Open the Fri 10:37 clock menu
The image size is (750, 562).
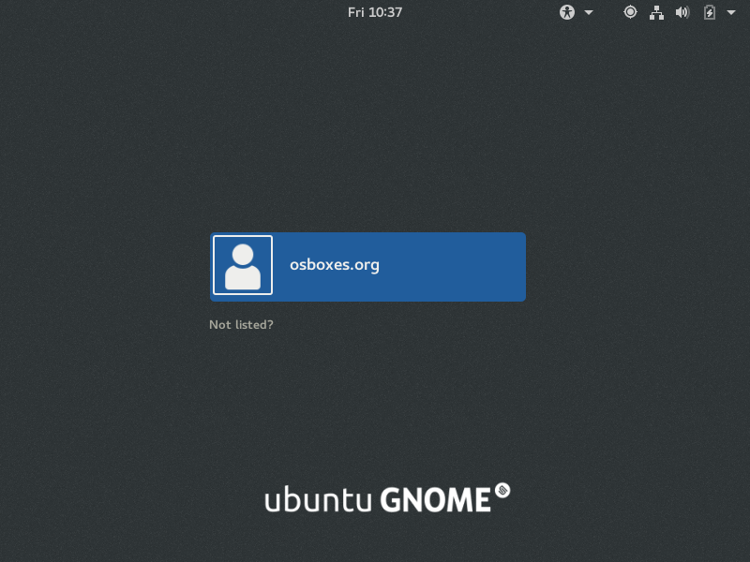[x=375, y=12]
